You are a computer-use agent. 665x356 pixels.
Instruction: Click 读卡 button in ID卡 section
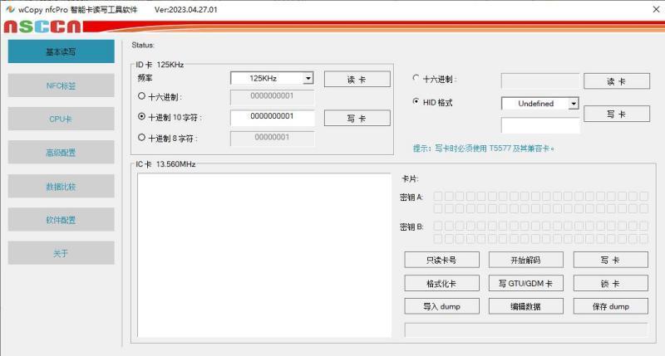pos(357,80)
